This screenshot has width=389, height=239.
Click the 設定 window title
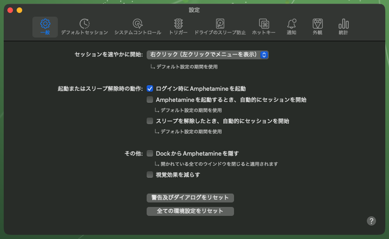194,10
